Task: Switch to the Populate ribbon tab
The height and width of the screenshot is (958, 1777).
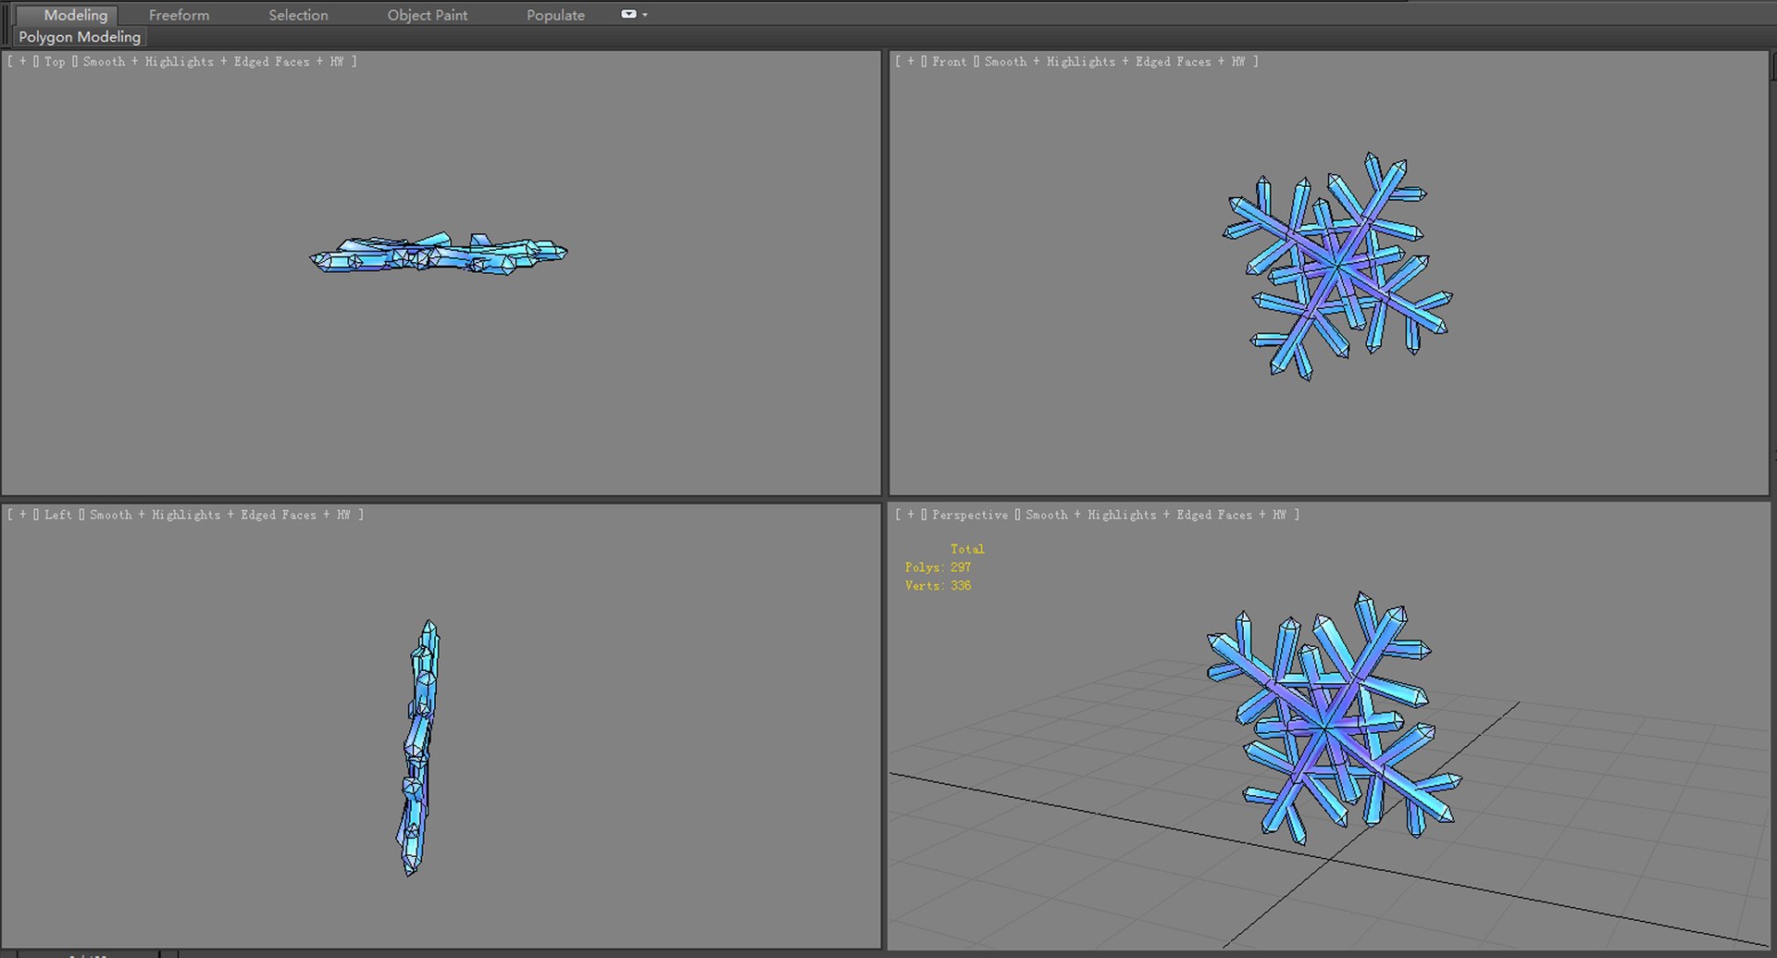Action: click(x=555, y=15)
